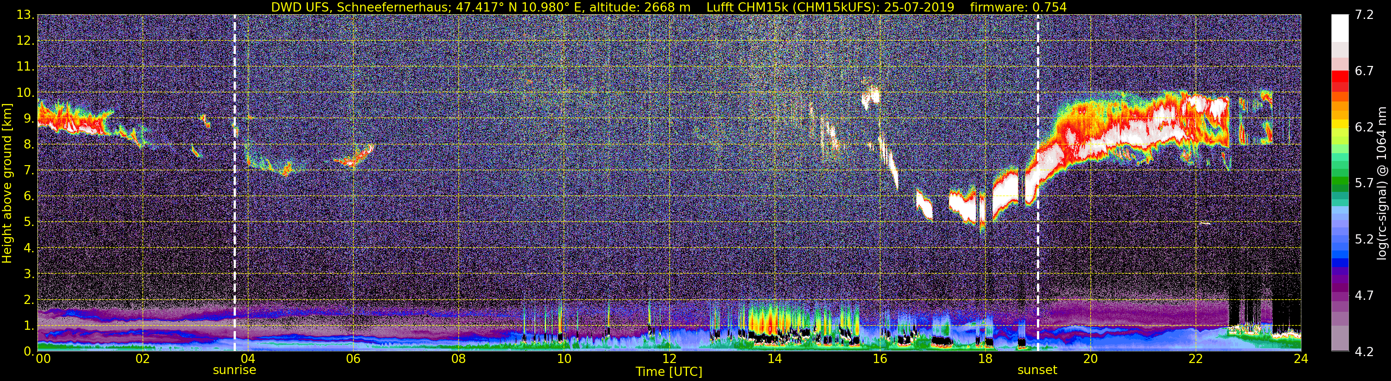Click the time axis tick label 24

pyautogui.click(x=1301, y=359)
